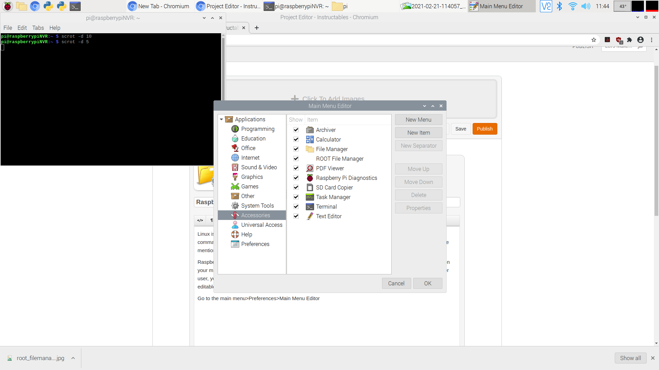Image resolution: width=659 pixels, height=370 pixels.
Task: Click the Task Manager icon
Action: pyautogui.click(x=310, y=197)
